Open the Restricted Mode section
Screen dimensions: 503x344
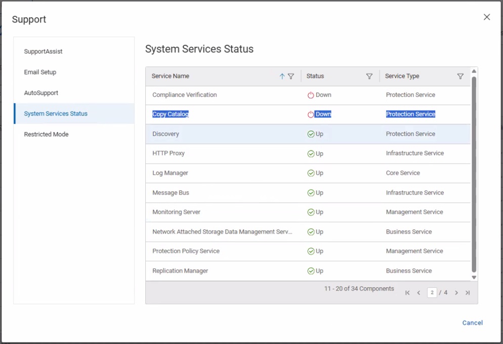[x=46, y=134]
